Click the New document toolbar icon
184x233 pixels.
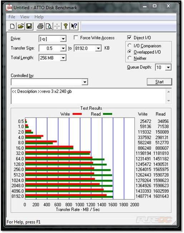[12, 26]
